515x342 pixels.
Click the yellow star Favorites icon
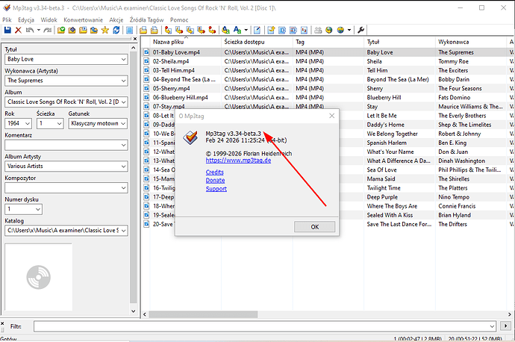(x=105, y=30)
